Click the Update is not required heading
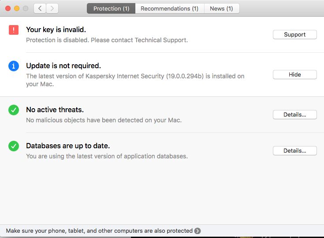This screenshot has height=238, width=324. coord(63,66)
